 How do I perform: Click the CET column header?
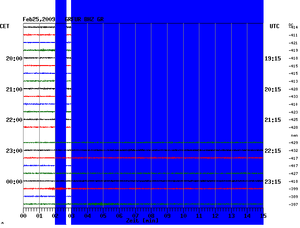[x=5, y=26]
